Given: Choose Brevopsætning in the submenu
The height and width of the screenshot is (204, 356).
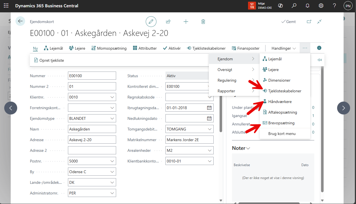Looking at the screenshot, I should (281, 123).
